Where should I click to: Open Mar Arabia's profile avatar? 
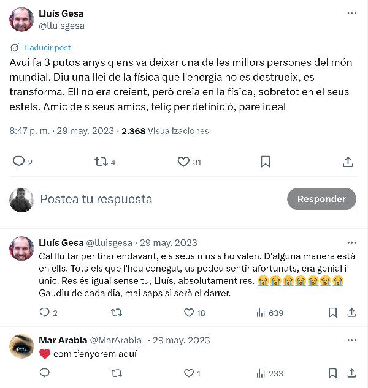pos(21,346)
